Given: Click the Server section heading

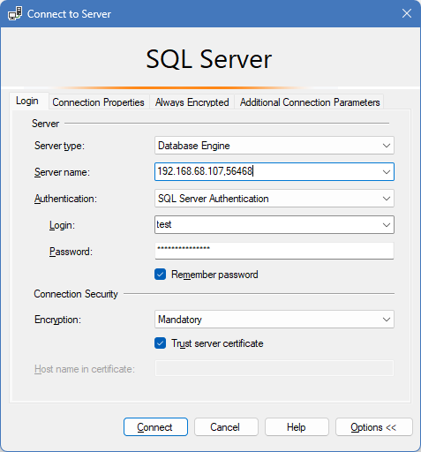Looking at the screenshot, I should click(x=45, y=124).
